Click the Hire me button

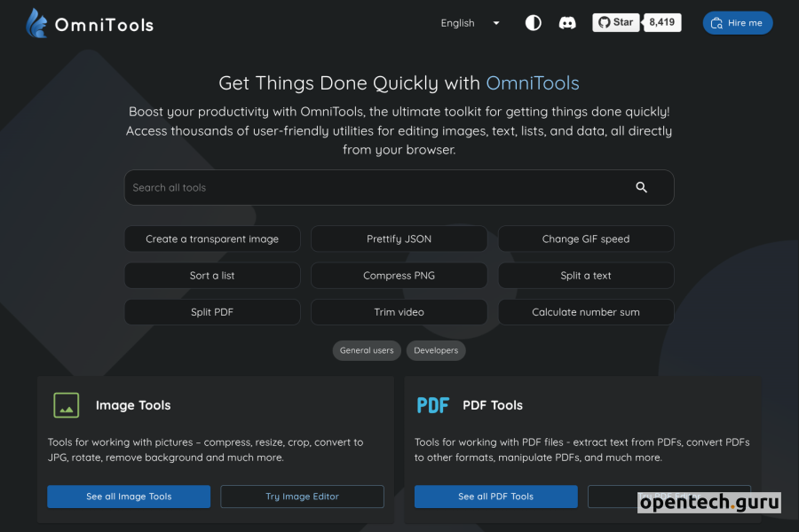pyautogui.click(x=738, y=23)
